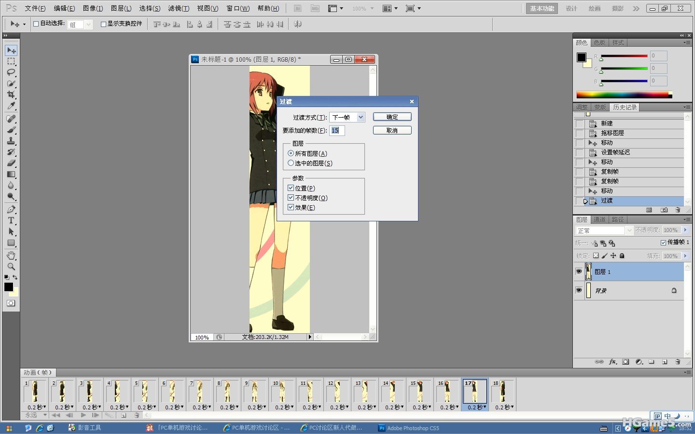Select the Rectangular Marquee tool
The image size is (695, 434).
tap(11, 62)
